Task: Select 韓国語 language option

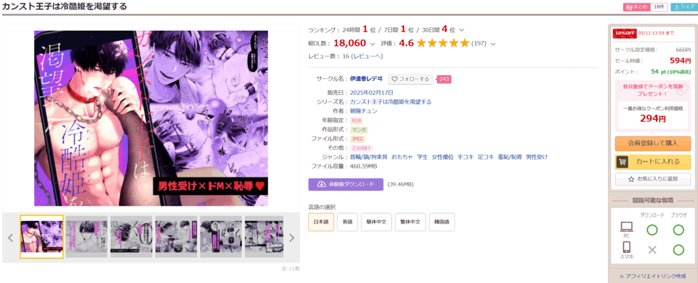Action: (x=442, y=222)
